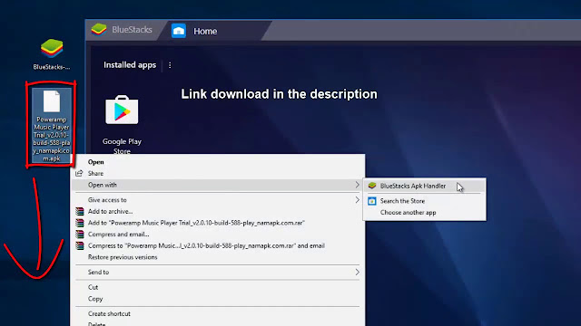Viewport: 581px width, 326px height.
Task: Click the Store icon in submenu
Action: point(372,201)
